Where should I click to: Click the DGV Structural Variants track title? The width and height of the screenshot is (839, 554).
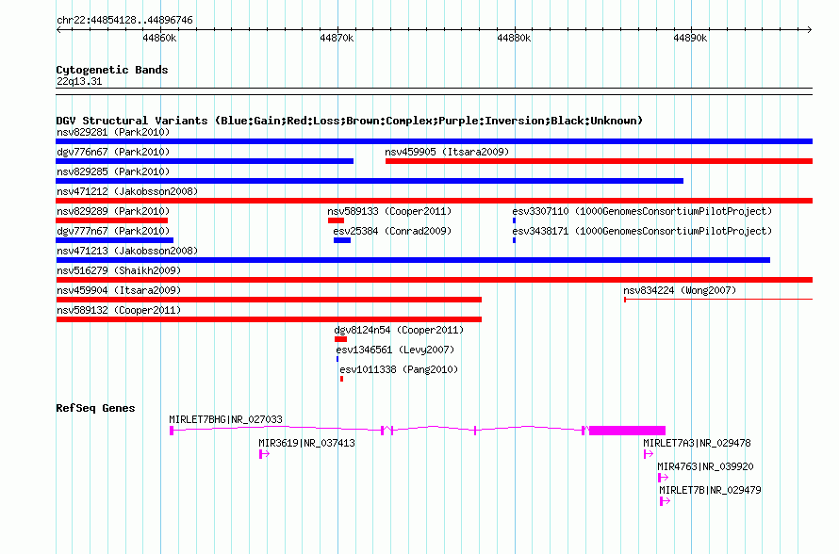[x=350, y=121]
